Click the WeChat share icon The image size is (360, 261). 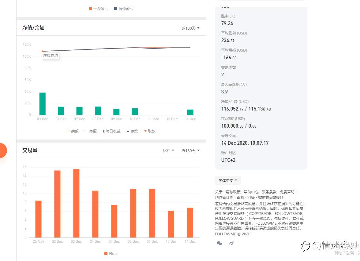219,243
